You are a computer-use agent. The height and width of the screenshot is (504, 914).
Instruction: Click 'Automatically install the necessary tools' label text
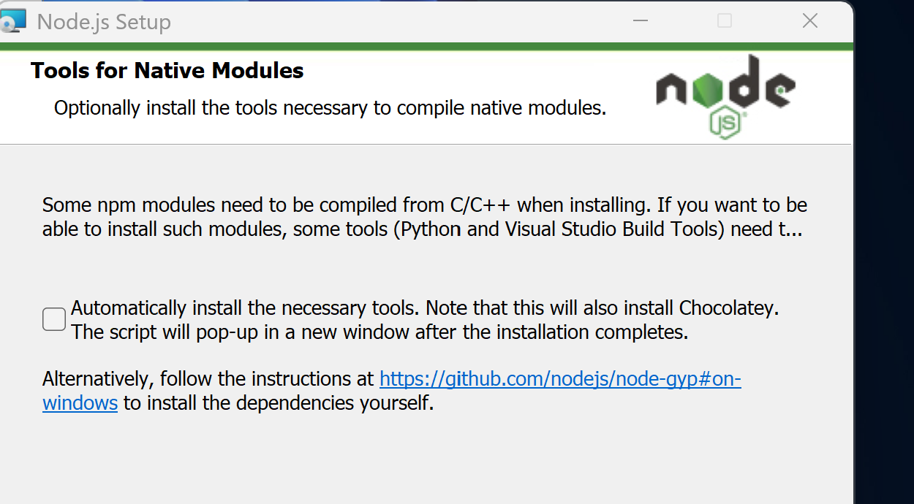point(425,320)
